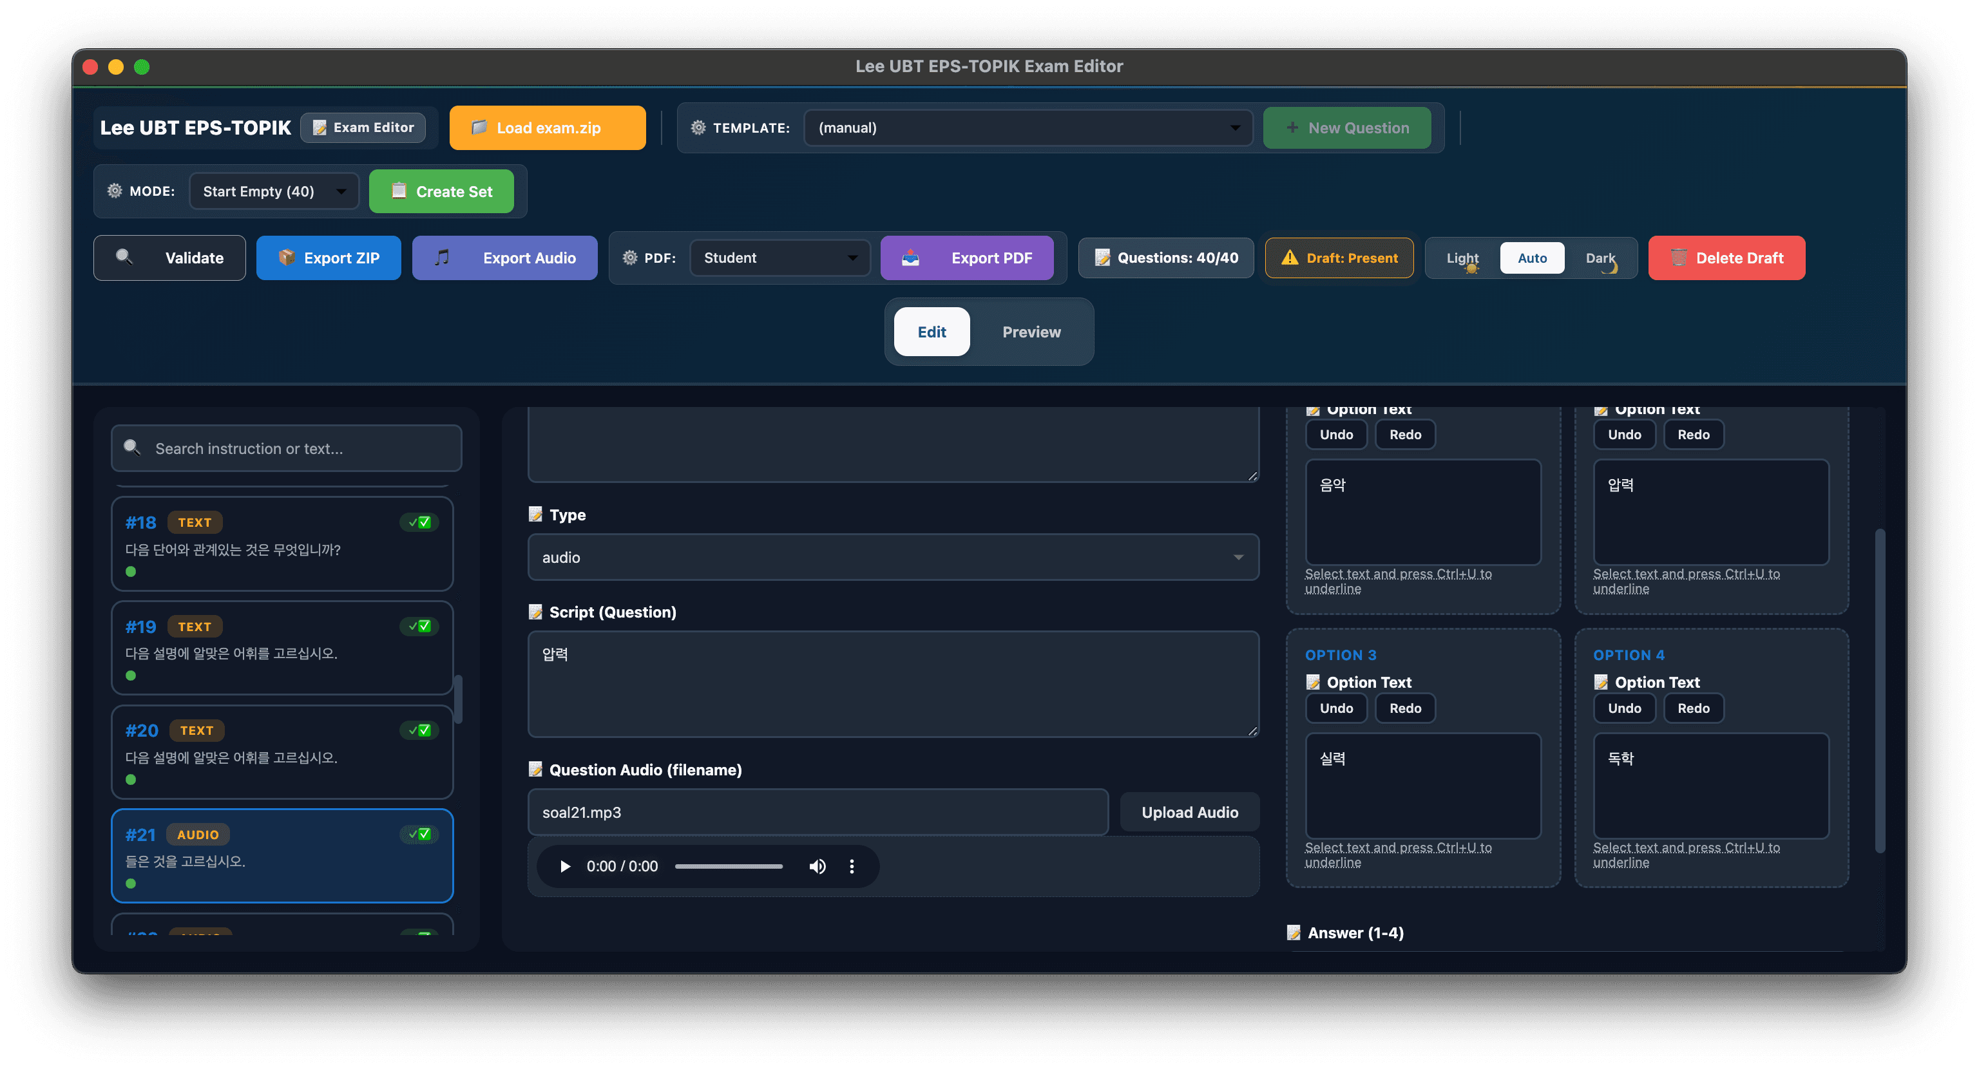
Task: Click the audio progress slider
Action: pos(729,866)
